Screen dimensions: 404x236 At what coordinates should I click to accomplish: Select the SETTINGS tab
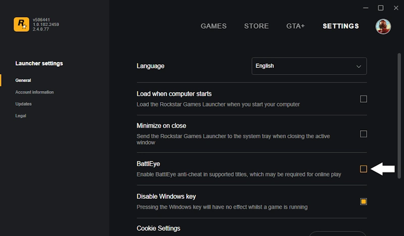tap(340, 26)
